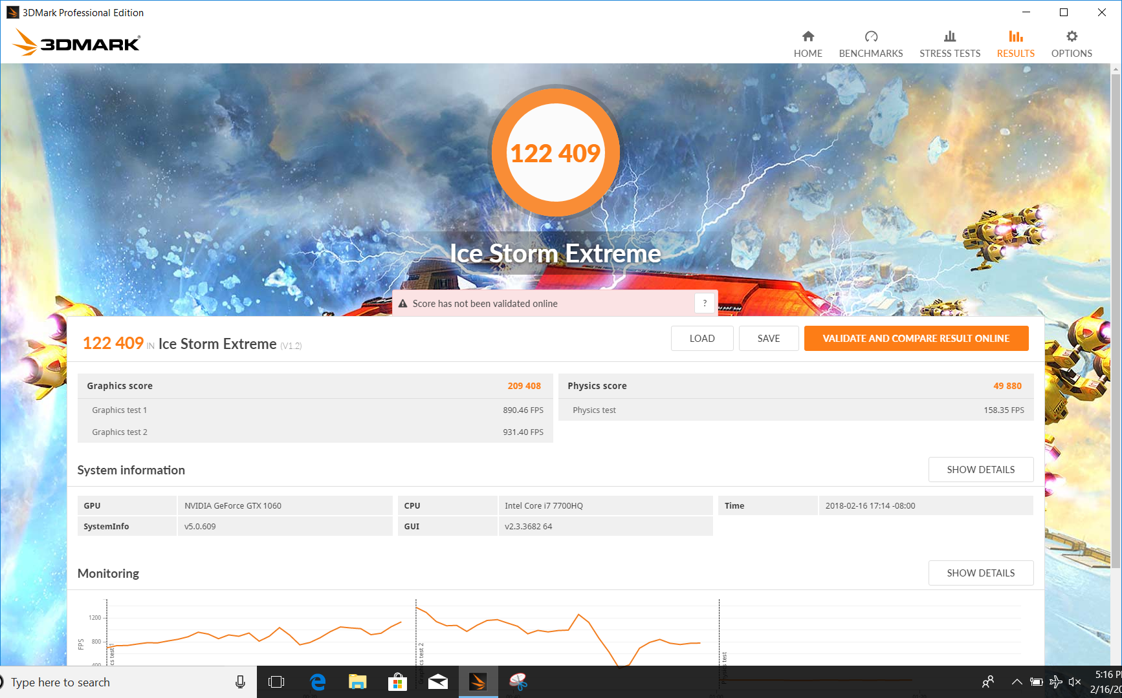This screenshot has height=698, width=1122.
Task: Show details for Monitoring
Action: tap(981, 573)
